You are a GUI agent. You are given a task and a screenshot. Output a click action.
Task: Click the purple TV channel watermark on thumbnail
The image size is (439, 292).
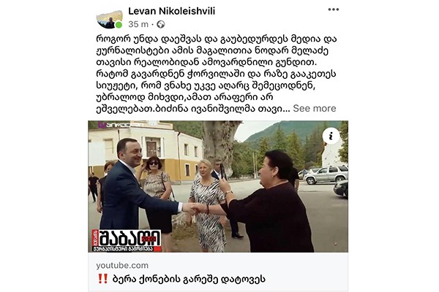(x=121, y=125)
